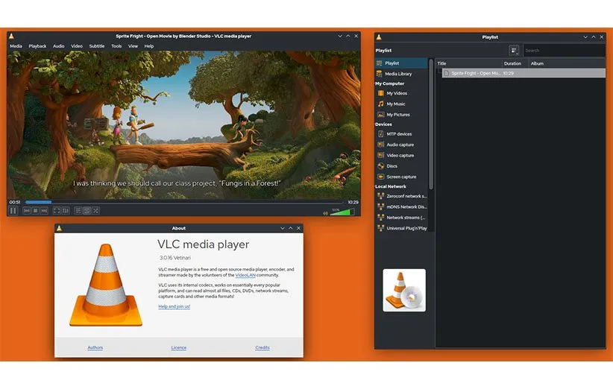Select Screen capture device in sidebar
This screenshot has height=389, width=613.
pyautogui.click(x=400, y=177)
